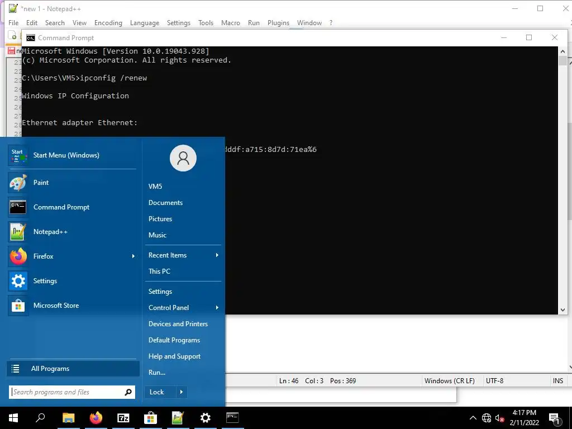Open Settings in the start menu's left column
572x429 pixels.
coord(72,281)
